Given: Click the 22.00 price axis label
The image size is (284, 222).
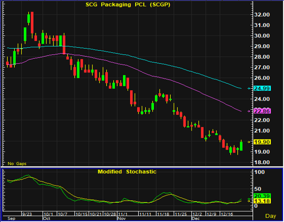Looking at the screenshot, I should pyautogui.click(x=262, y=120).
